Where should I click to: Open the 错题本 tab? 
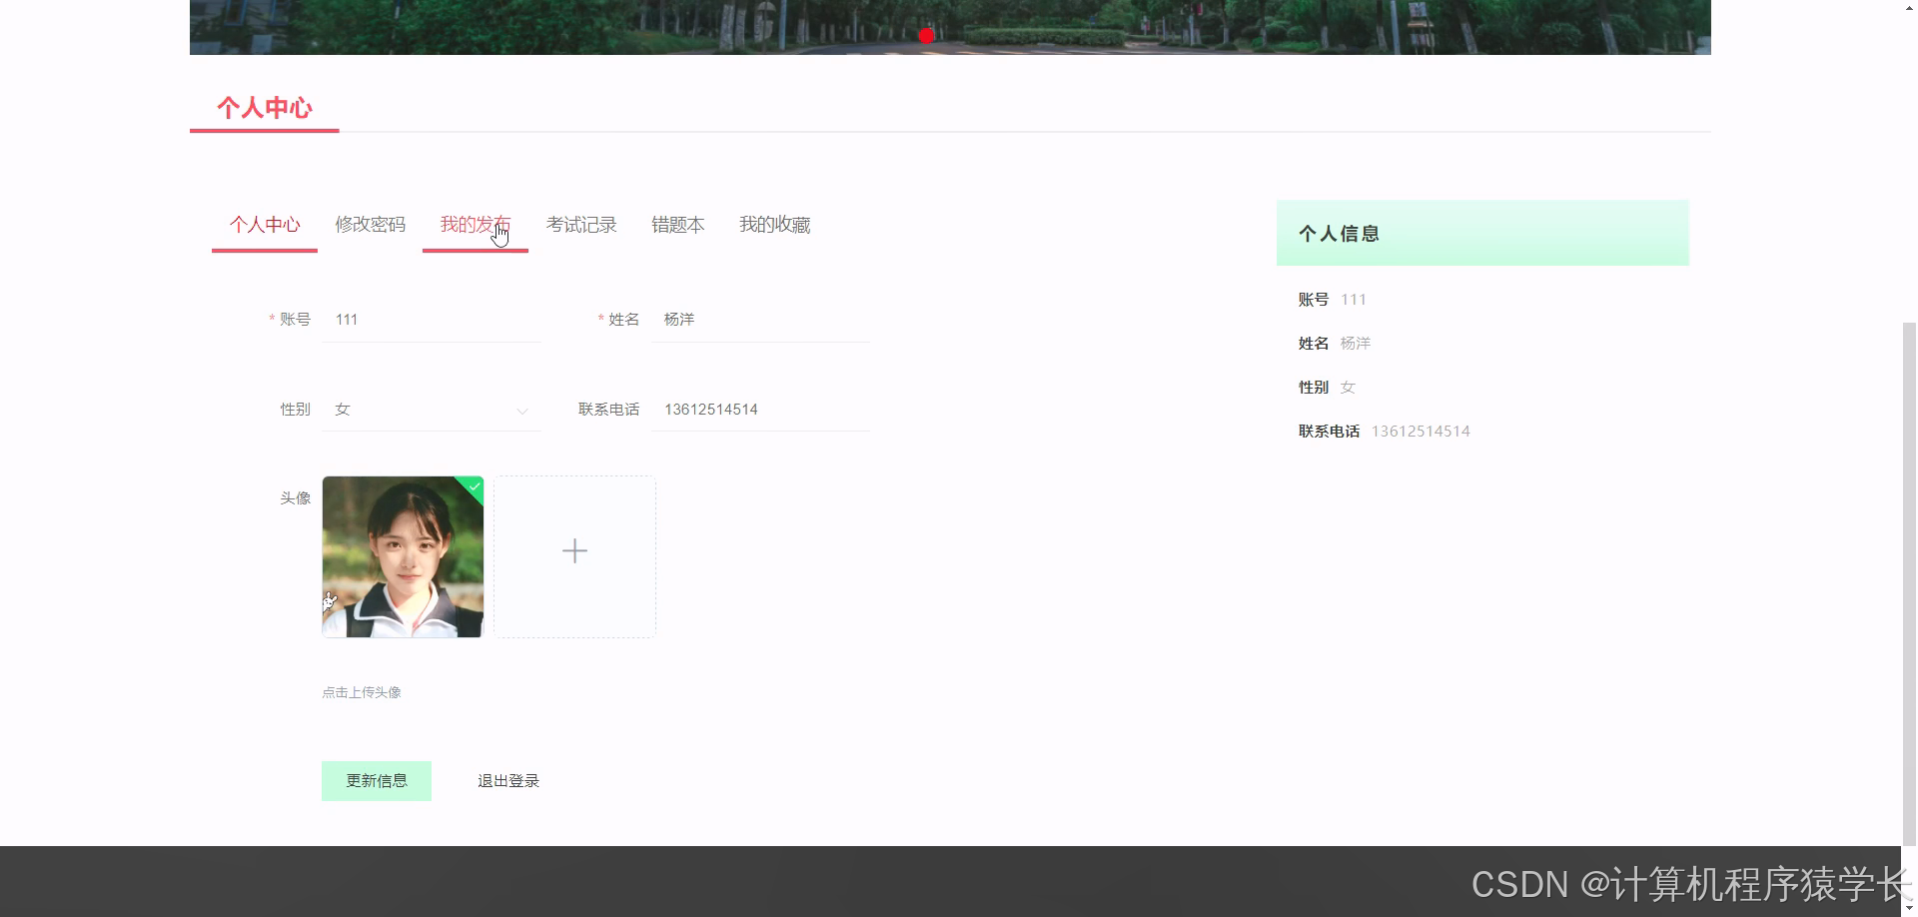click(x=677, y=225)
